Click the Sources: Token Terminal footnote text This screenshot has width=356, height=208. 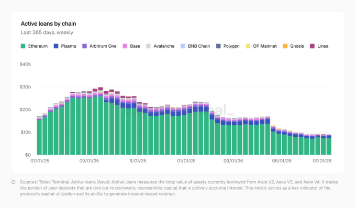click(x=179, y=188)
